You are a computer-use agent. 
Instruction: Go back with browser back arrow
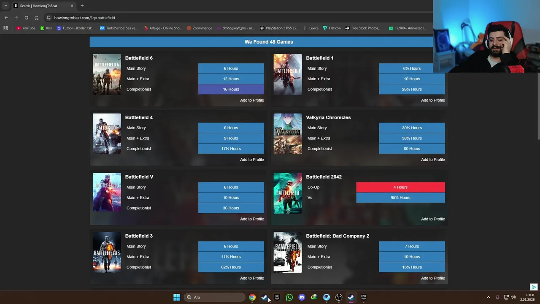tap(6, 18)
